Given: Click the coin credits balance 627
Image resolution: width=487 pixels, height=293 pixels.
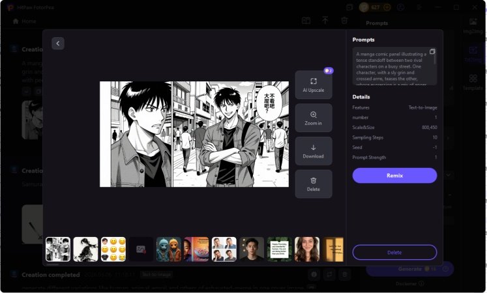Looking at the screenshot, I should (375, 7).
